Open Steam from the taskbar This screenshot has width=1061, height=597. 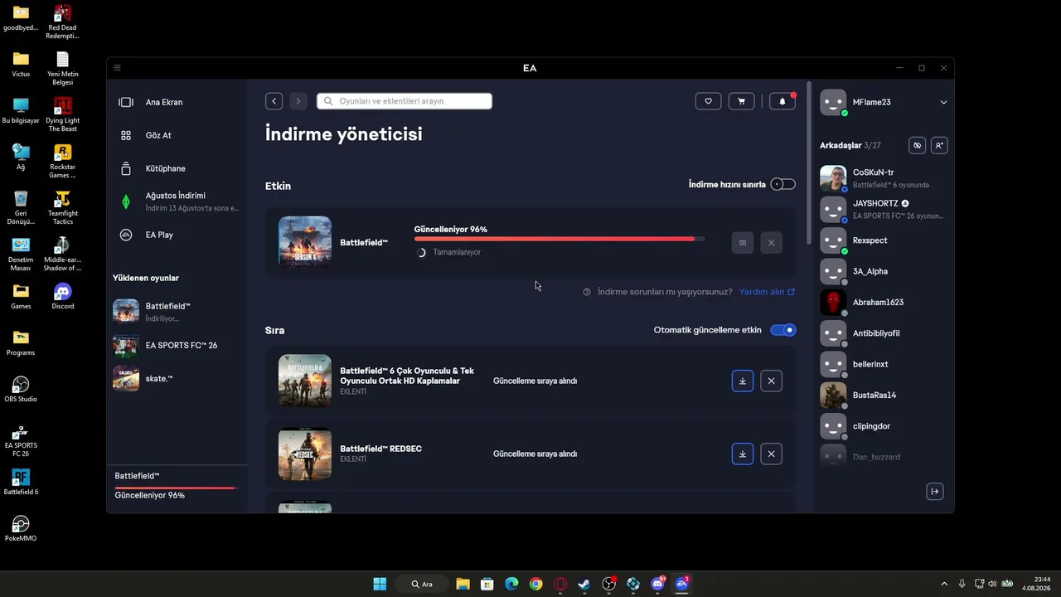tap(584, 584)
